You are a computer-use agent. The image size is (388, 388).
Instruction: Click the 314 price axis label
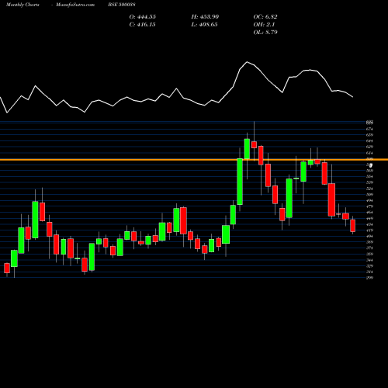pyautogui.click(x=369, y=272)
